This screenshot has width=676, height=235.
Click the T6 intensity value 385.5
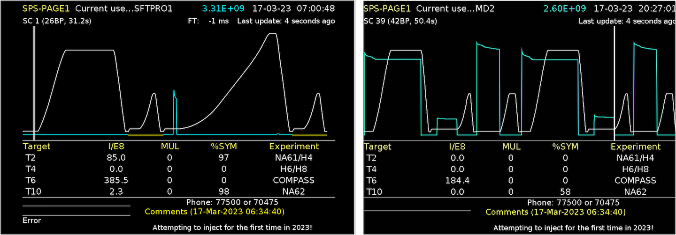click(x=116, y=180)
